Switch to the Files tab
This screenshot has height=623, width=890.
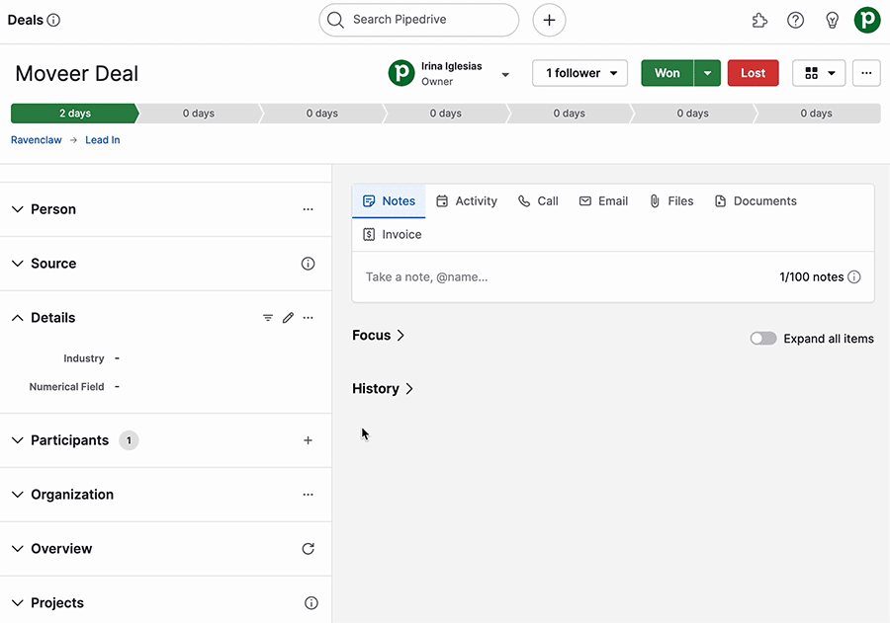[x=671, y=201]
